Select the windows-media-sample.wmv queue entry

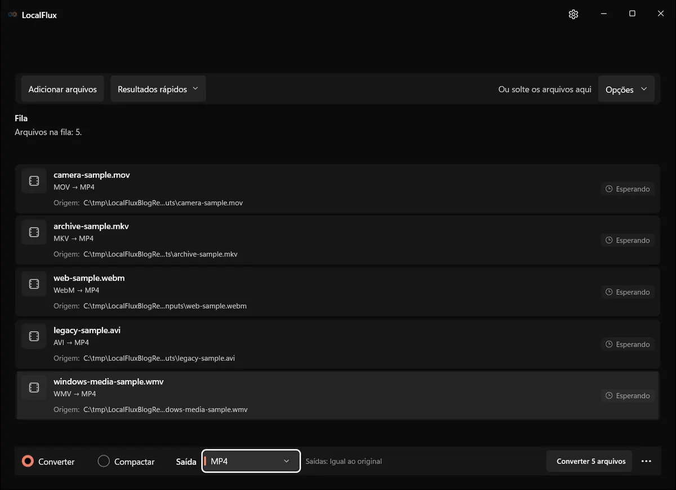click(338, 395)
